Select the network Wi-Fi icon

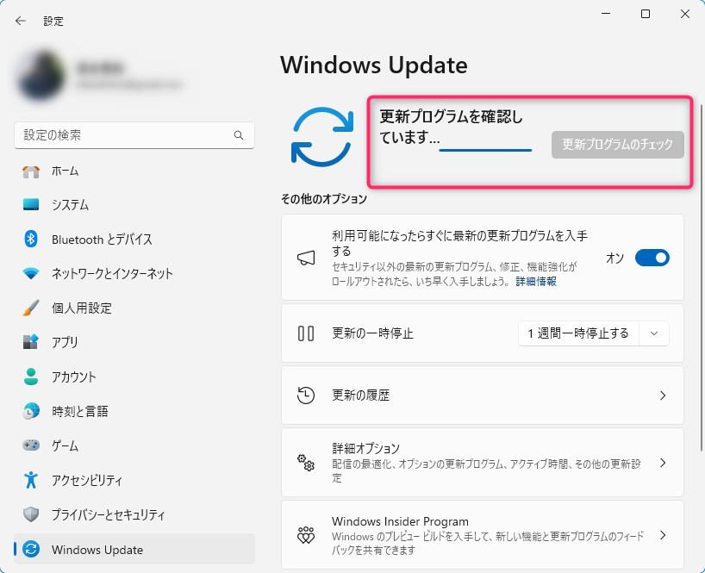(x=31, y=274)
